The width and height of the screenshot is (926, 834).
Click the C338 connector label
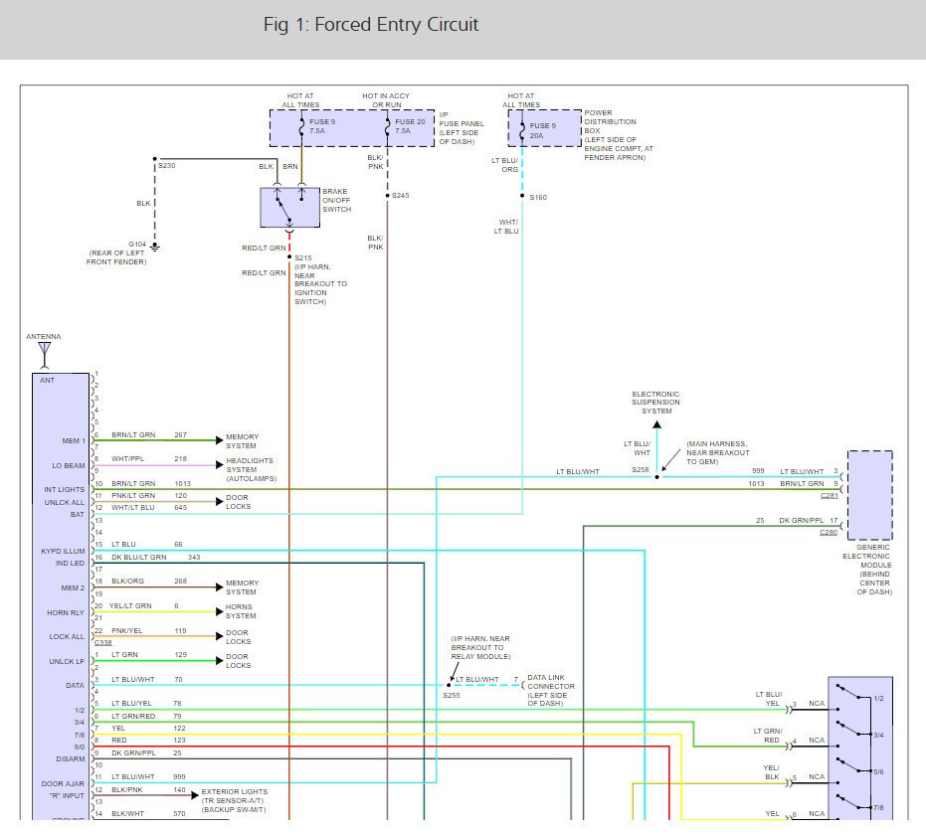tap(102, 643)
